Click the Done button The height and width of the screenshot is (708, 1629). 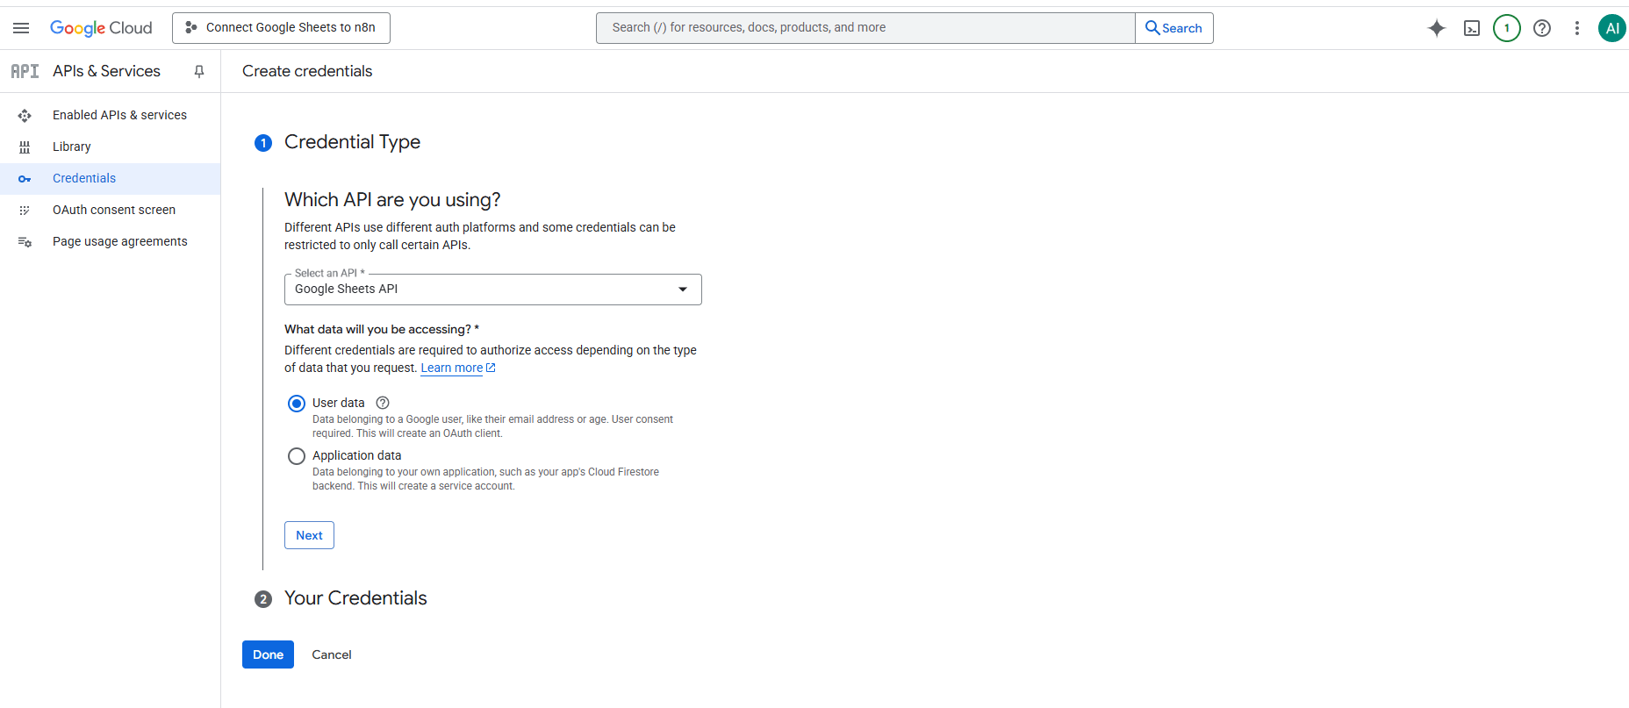tap(268, 654)
